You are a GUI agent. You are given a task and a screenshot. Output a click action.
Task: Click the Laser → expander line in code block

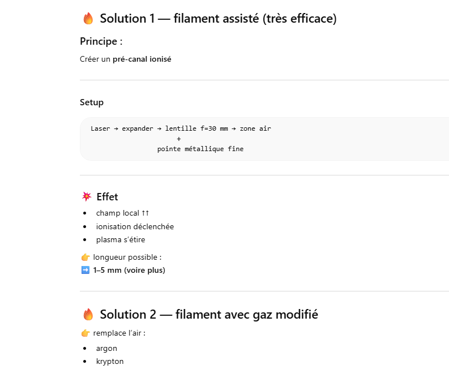181,128
